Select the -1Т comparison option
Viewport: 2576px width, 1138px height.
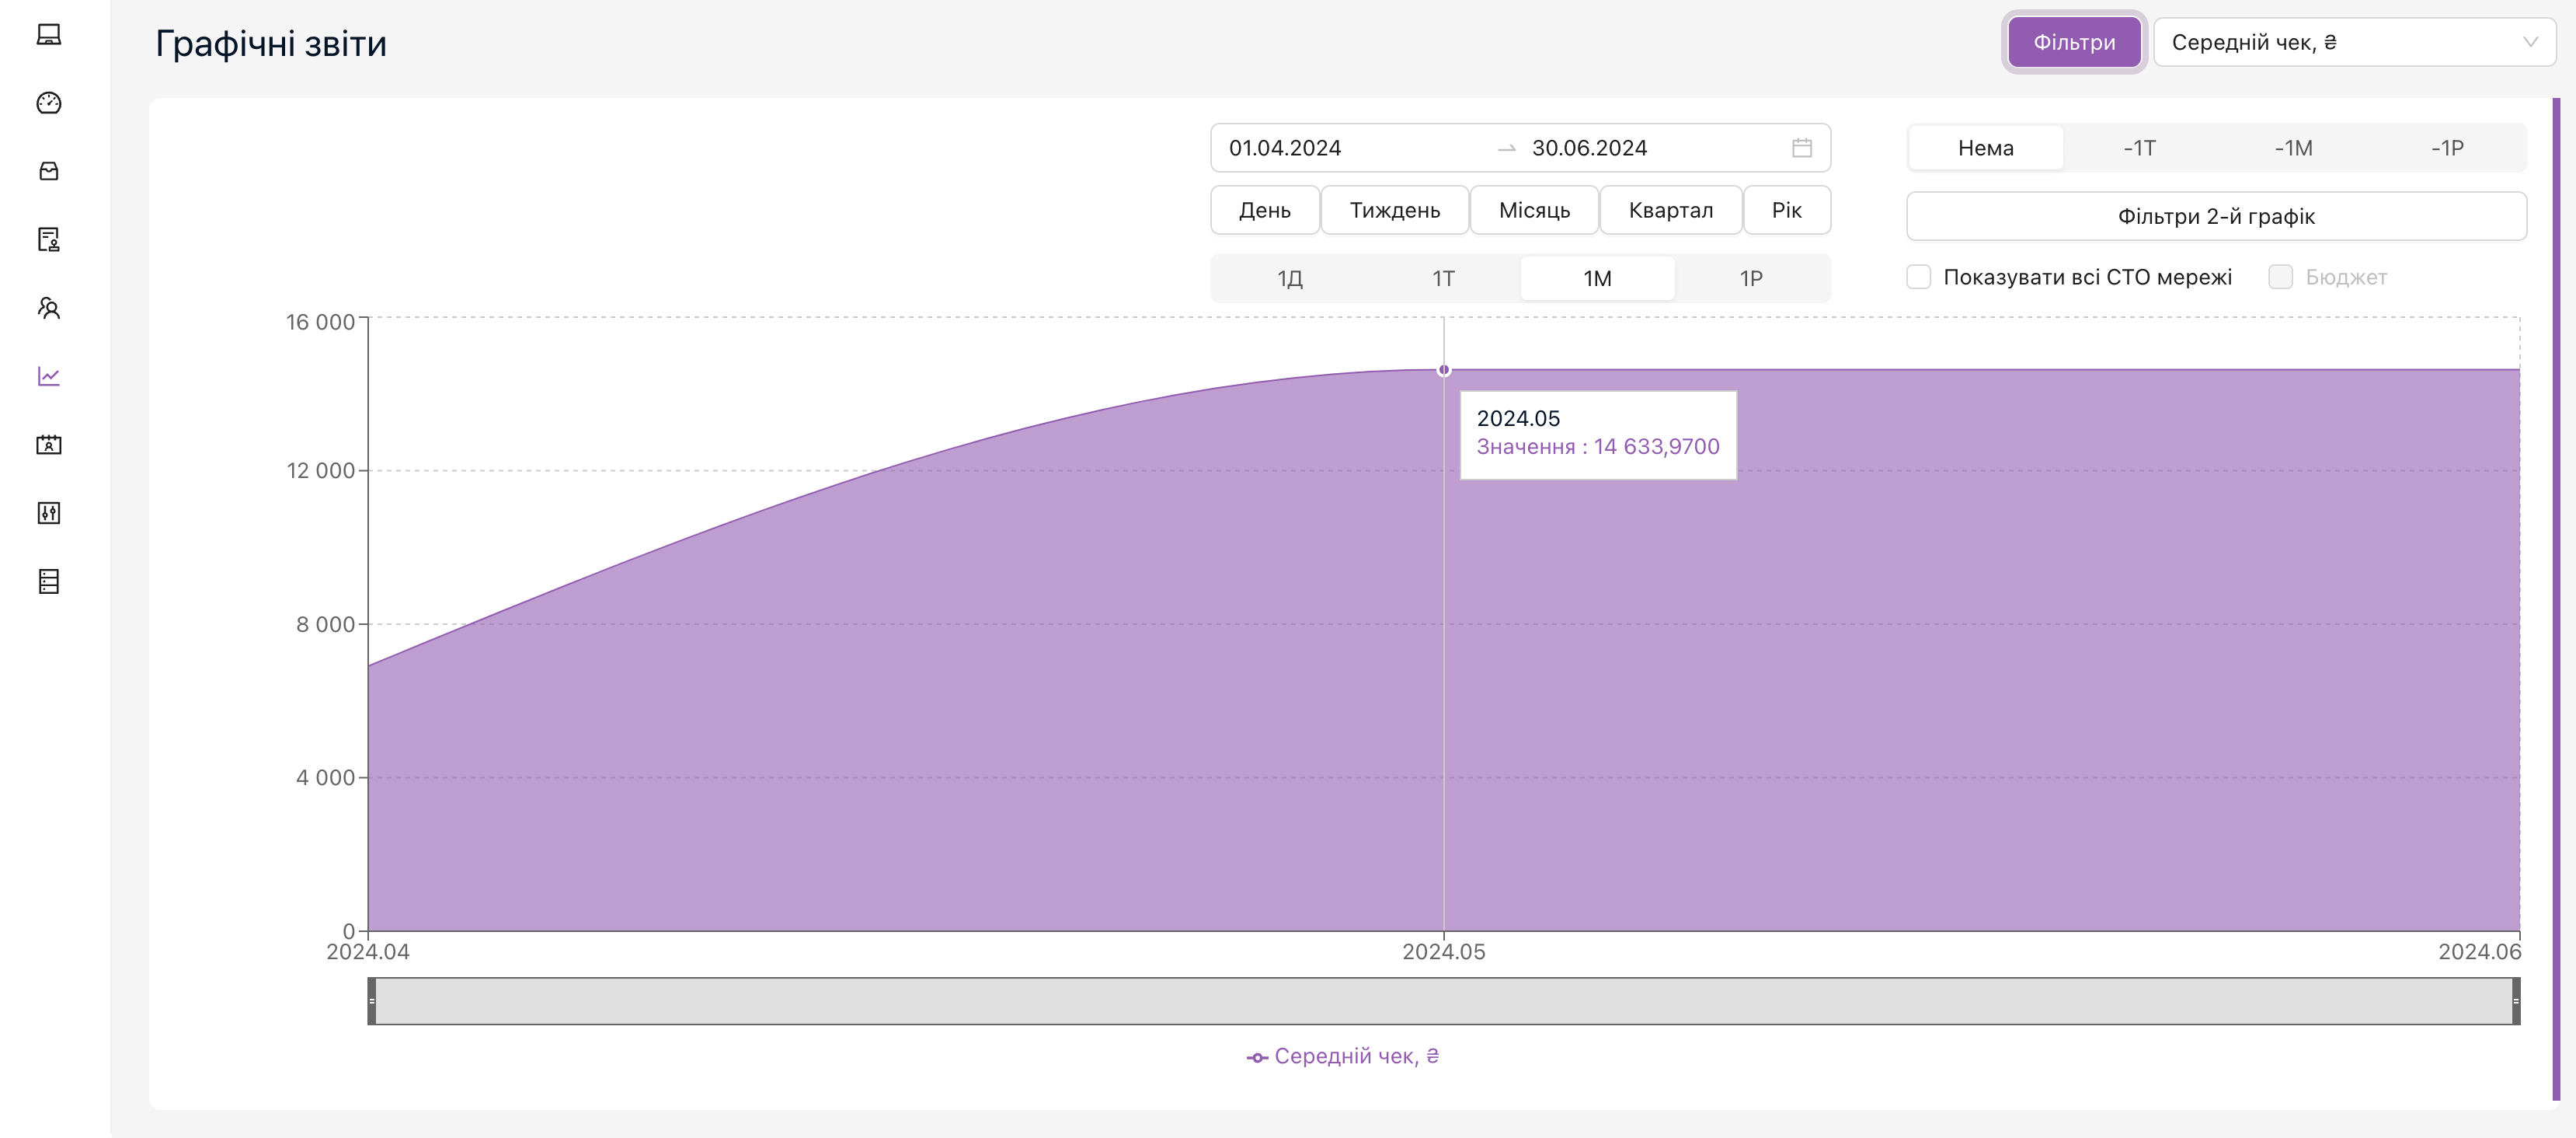pos(2139,148)
